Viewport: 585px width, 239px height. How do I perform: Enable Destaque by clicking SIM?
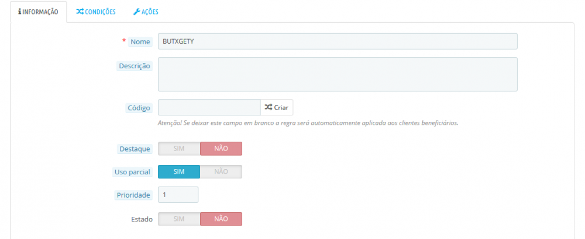[179, 149]
